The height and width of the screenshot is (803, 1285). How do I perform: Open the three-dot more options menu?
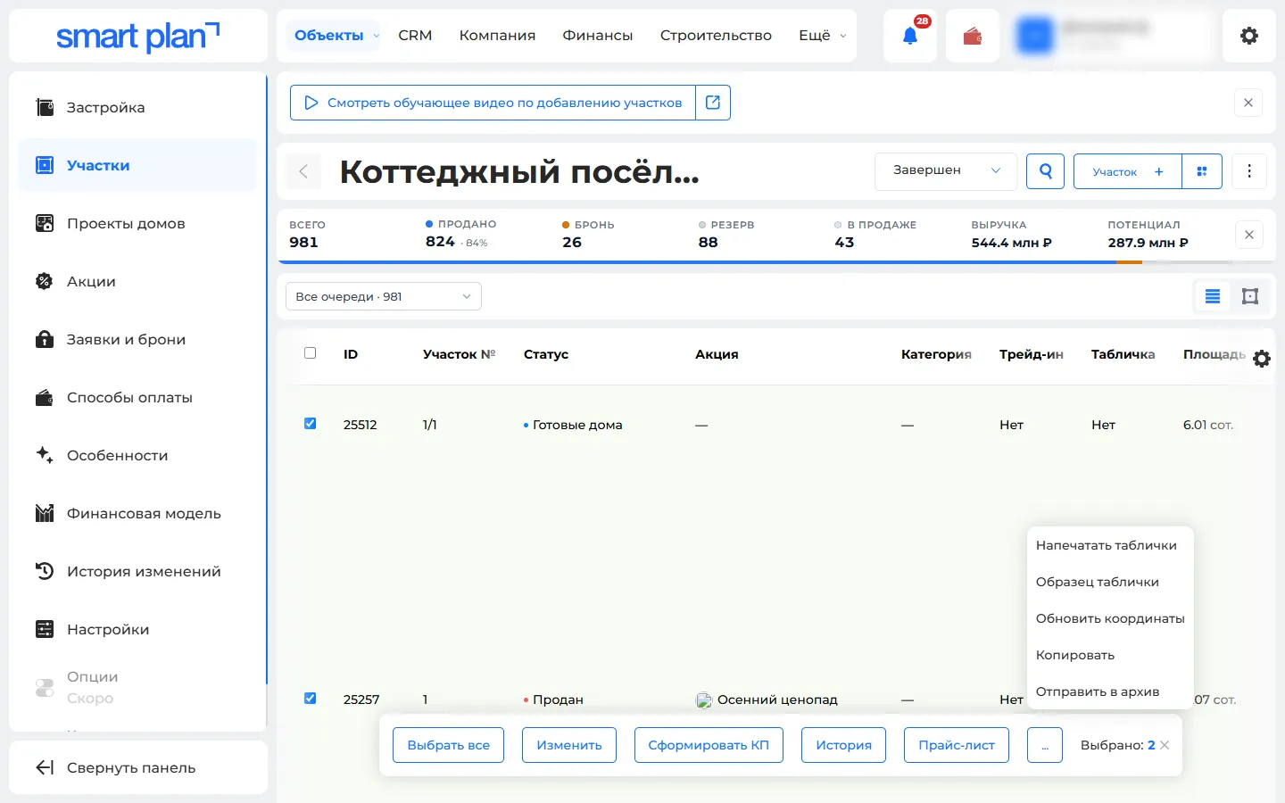(x=1249, y=171)
